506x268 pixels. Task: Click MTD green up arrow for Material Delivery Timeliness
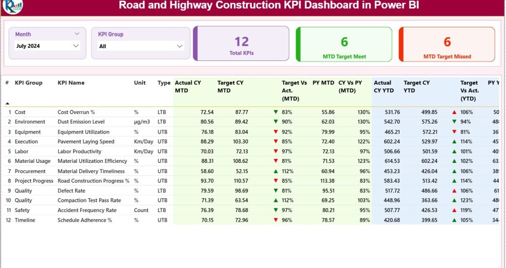276,171
